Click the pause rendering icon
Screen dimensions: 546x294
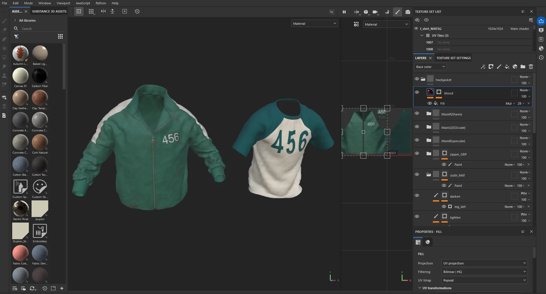point(344,12)
